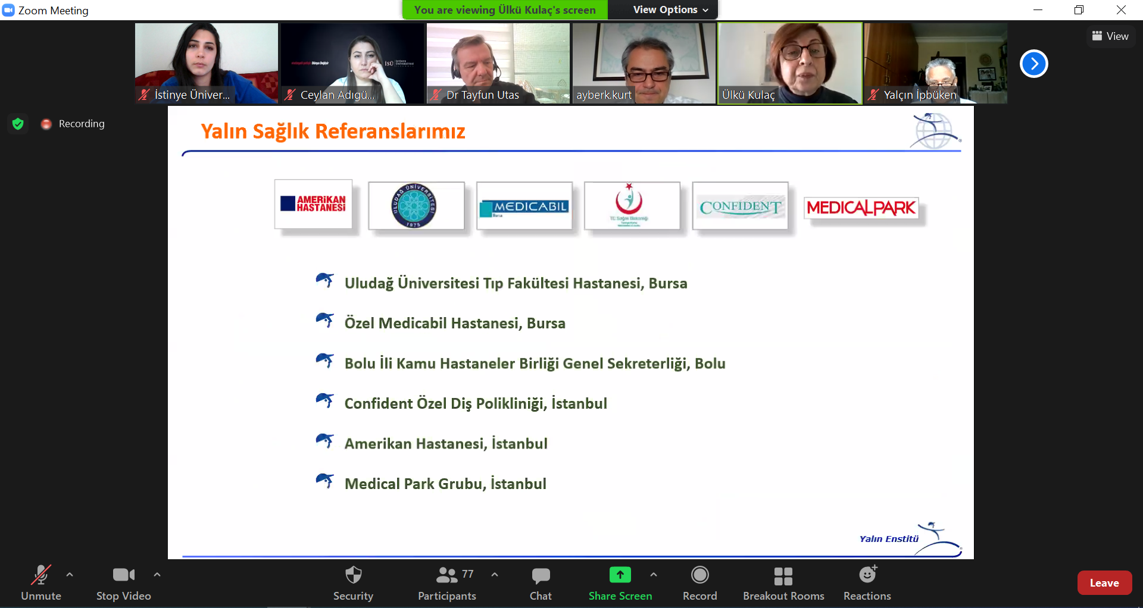Select Dr Tayfun Utas video thumbnail
This screenshot has height=608, width=1143.
pyautogui.click(x=498, y=63)
